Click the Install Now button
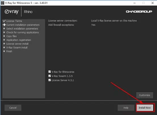157x115 pixels. (145, 108)
